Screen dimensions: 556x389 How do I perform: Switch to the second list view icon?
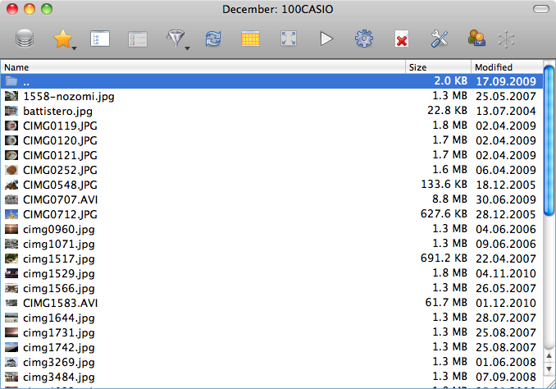(x=137, y=39)
